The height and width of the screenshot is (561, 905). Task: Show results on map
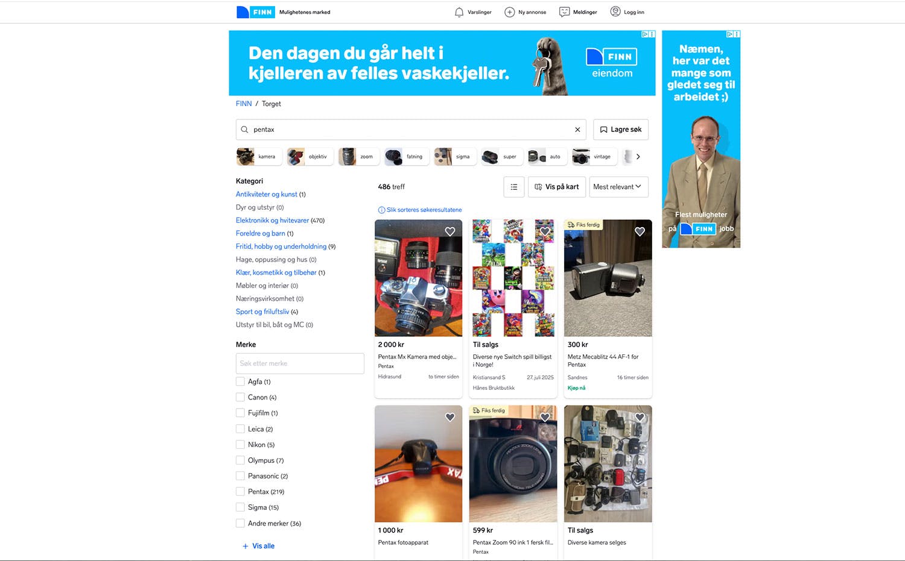point(556,187)
